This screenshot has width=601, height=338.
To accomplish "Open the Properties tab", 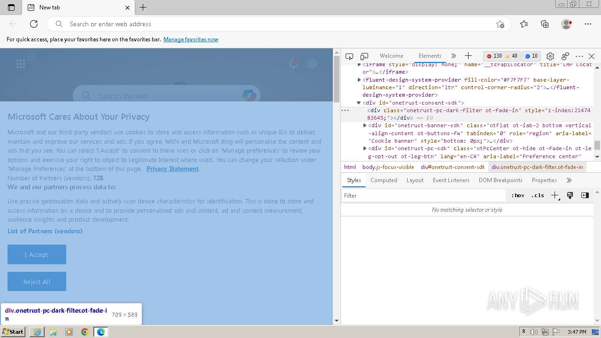I will coord(544,180).
